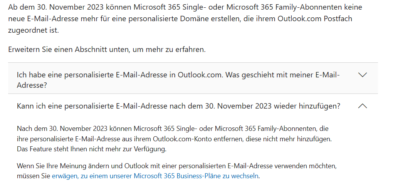The width and height of the screenshot is (393, 184).
Task: Click 'erwägen, zu einem unserer' link text
Action: click(92, 176)
